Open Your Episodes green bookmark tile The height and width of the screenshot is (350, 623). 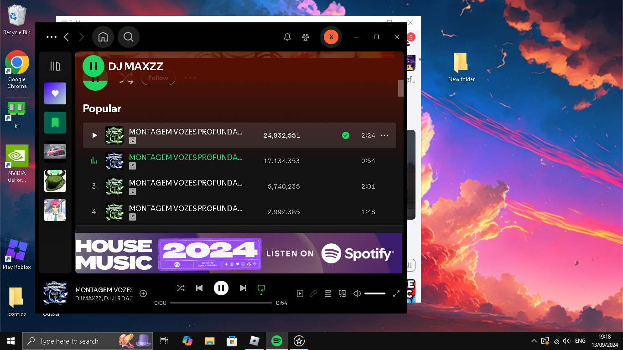pyautogui.click(x=55, y=123)
